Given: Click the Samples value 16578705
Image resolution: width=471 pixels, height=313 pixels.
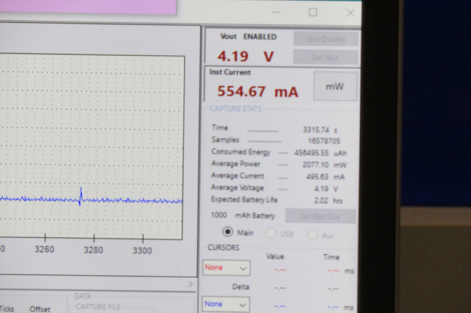Looking at the screenshot, I should [324, 141].
